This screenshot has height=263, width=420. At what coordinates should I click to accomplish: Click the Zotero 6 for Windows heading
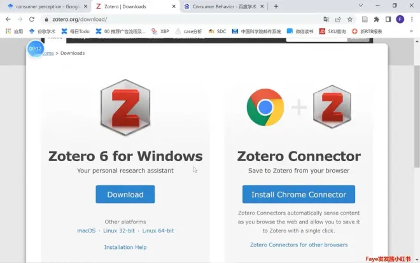tap(125, 156)
